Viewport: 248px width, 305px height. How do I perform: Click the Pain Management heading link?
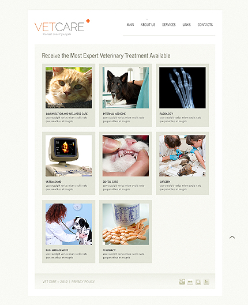(57, 250)
